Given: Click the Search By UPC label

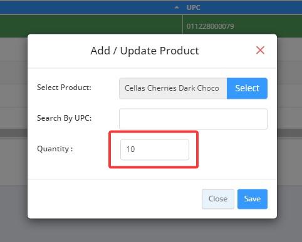Looking at the screenshot, I should pos(65,118).
